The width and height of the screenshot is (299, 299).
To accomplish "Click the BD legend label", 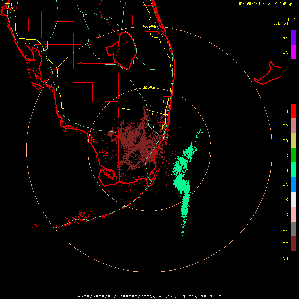I will coord(285,141).
